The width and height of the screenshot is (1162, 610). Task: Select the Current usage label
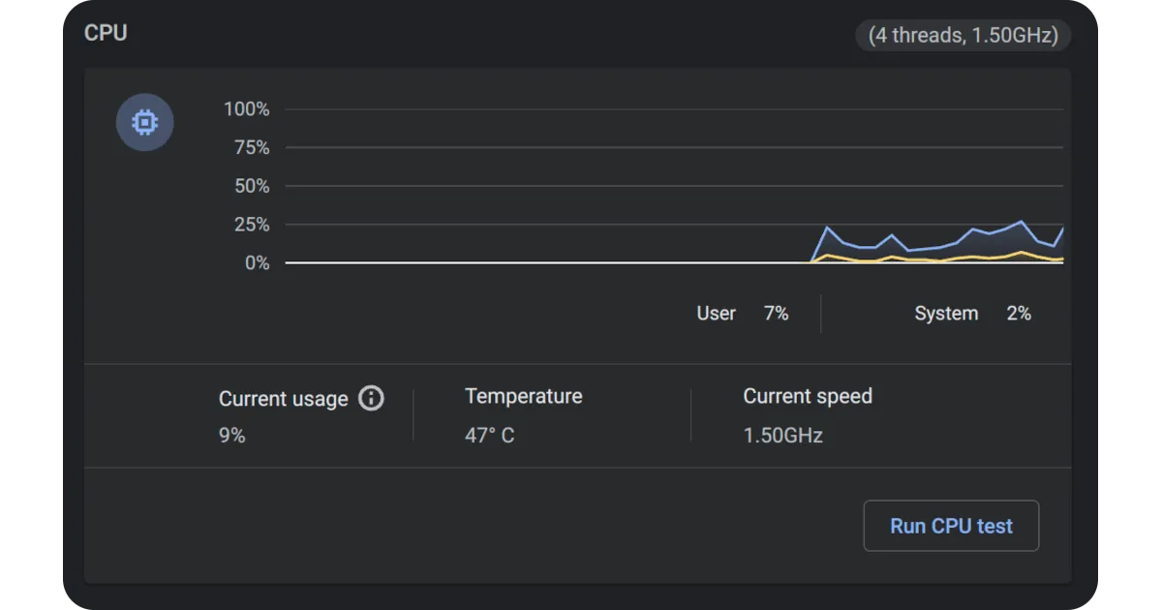(283, 398)
